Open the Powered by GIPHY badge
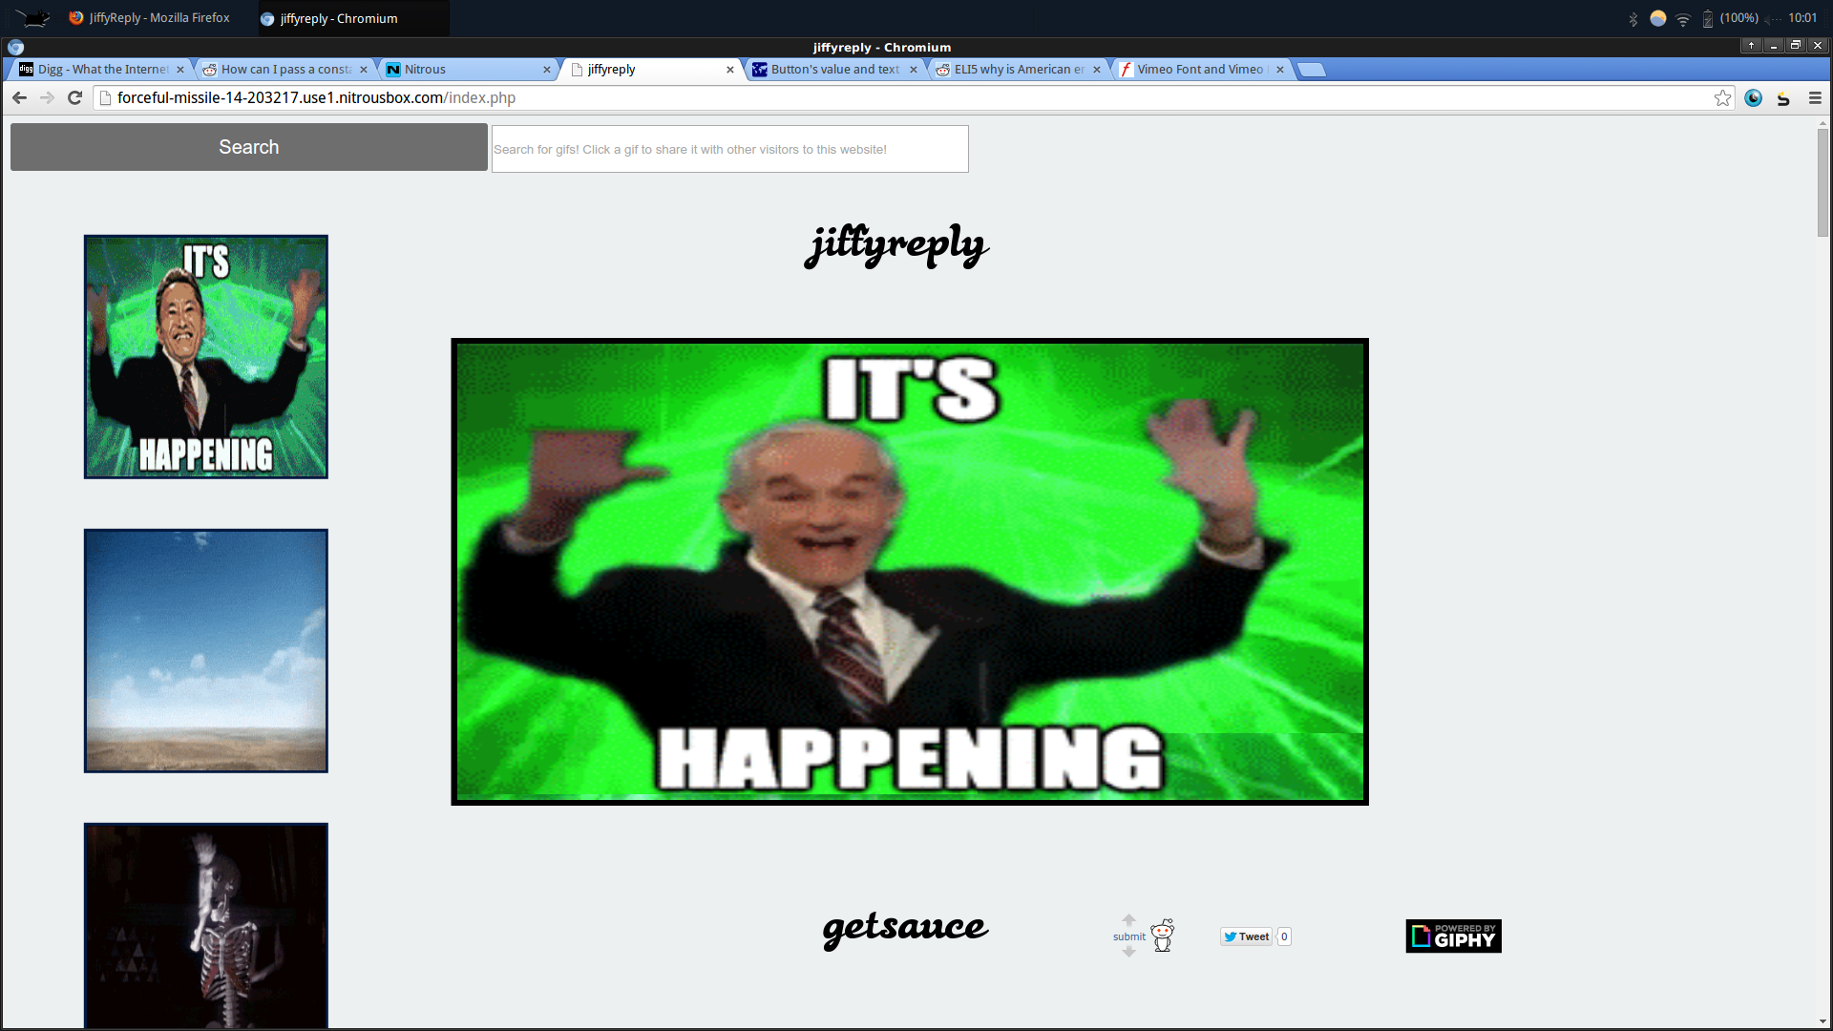 (1453, 936)
